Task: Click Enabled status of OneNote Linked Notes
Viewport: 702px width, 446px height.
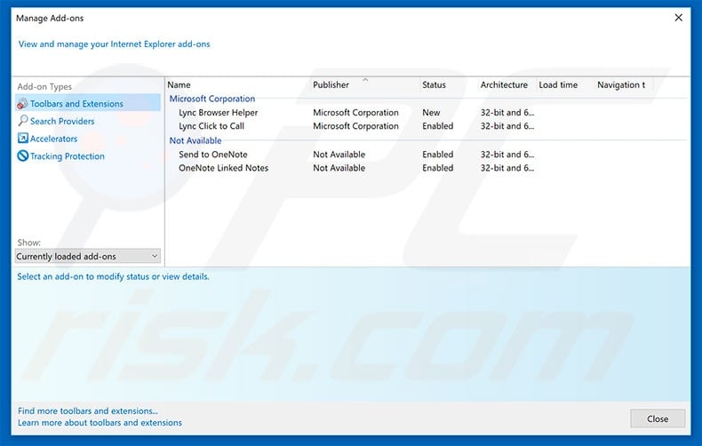Action: tap(438, 168)
